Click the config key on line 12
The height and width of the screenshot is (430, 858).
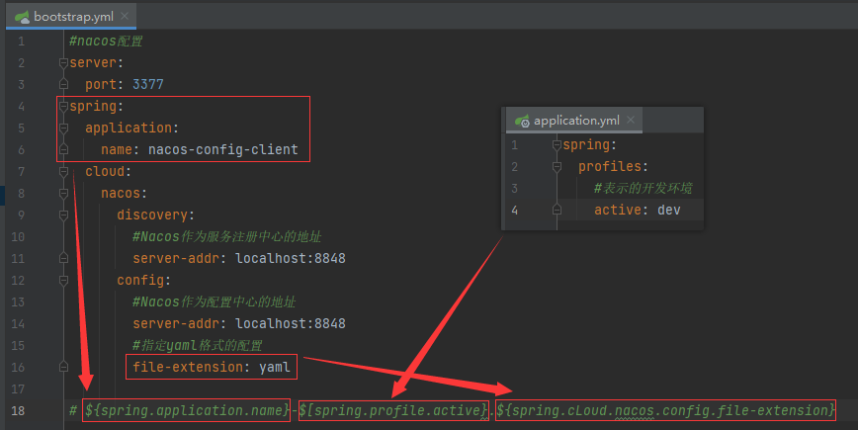tap(140, 280)
